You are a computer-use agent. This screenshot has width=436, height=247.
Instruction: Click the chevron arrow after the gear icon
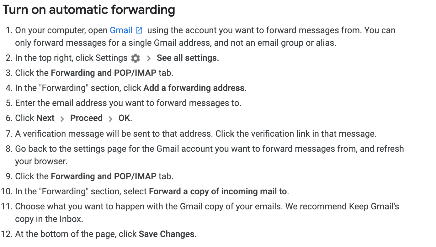[149, 58]
